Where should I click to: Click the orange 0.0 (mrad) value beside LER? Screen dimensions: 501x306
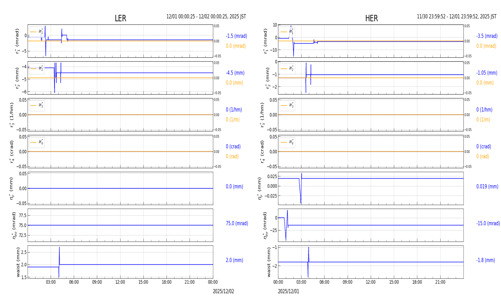point(236,46)
